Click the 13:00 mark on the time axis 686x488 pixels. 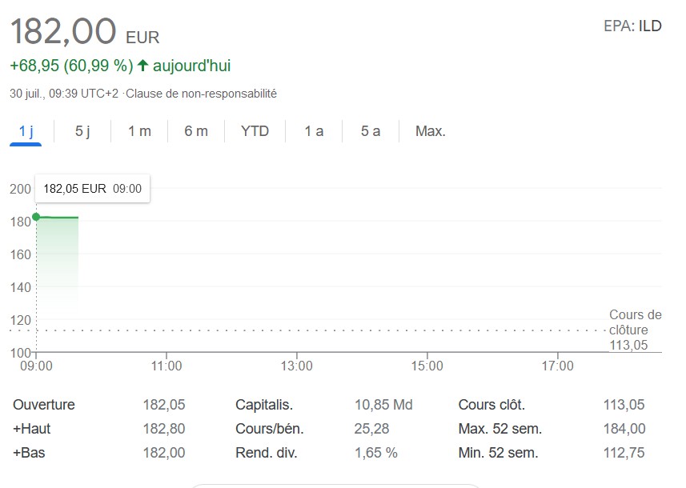coord(297,366)
